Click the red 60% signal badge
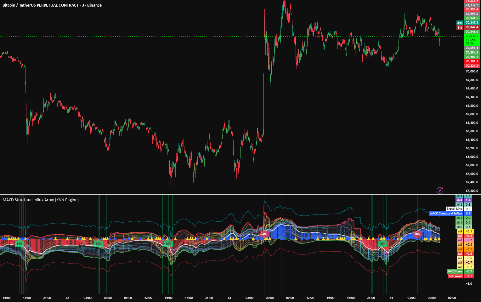The height and width of the screenshot is (302, 481). pyautogui.click(x=264, y=234)
